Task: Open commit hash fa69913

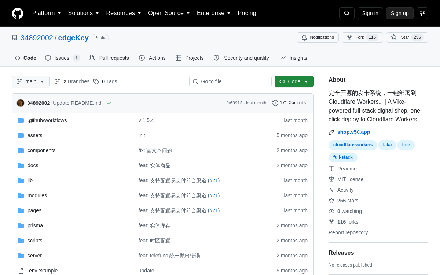Action: [234, 103]
